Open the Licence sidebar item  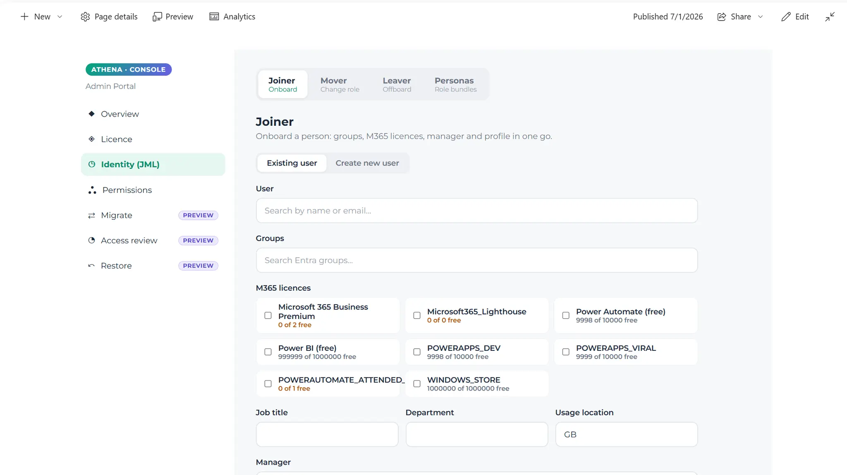[x=153, y=139]
